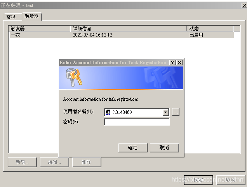Click the 新建... button
The width and height of the screenshot is (247, 187).
point(22,162)
